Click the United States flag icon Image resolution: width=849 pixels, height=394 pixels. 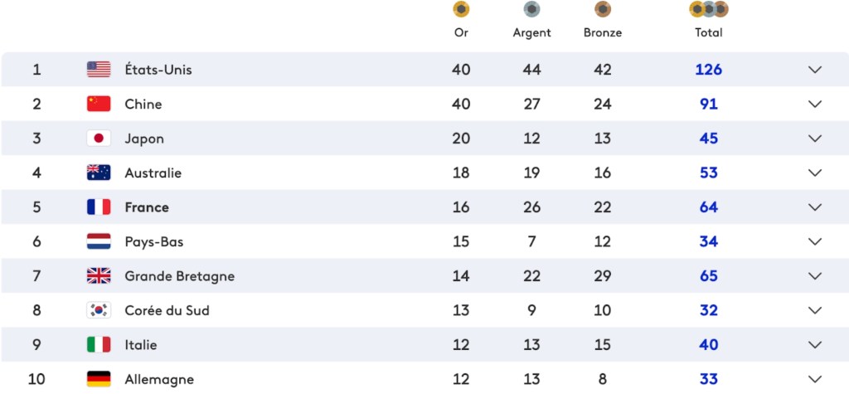tap(99, 70)
